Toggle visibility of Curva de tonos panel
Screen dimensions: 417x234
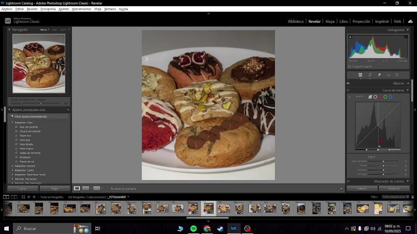pyautogui.click(x=348, y=90)
